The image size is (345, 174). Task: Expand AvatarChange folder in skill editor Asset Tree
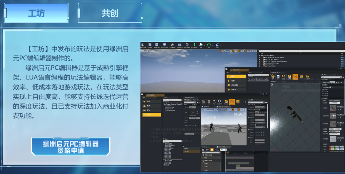click(164, 104)
